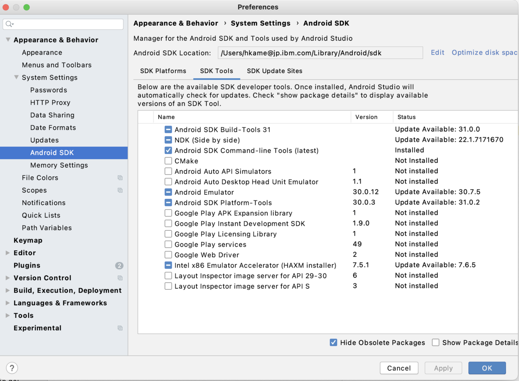Image resolution: width=519 pixels, height=381 pixels.
Task: Click the badge showing 2 next to Plugins
Action: click(120, 265)
